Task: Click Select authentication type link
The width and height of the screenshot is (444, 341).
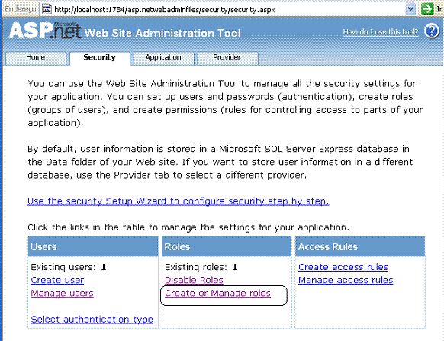Action: 92,320
